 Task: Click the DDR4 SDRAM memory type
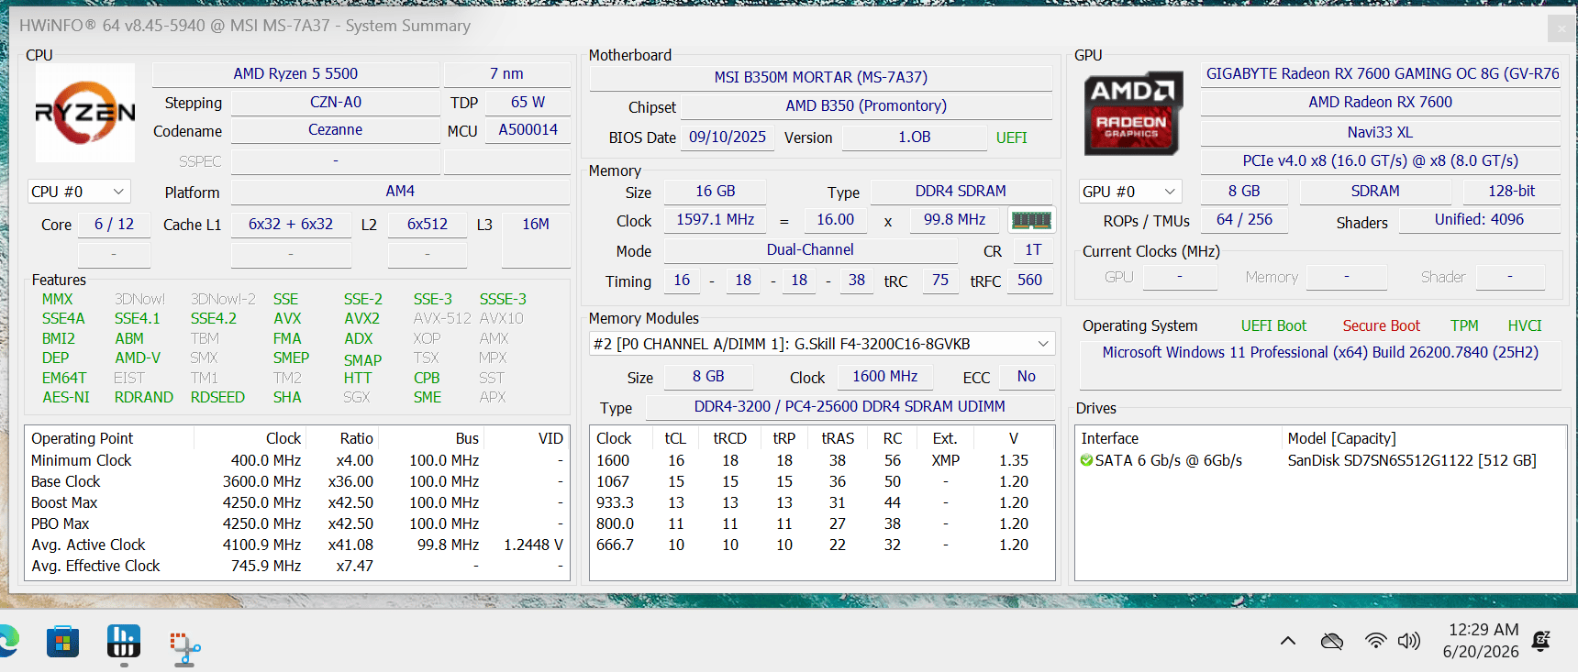pos(961,192)
